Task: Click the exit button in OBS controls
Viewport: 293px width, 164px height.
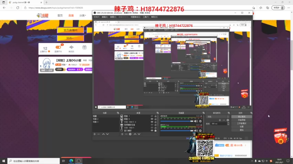Action: point(242,130)
